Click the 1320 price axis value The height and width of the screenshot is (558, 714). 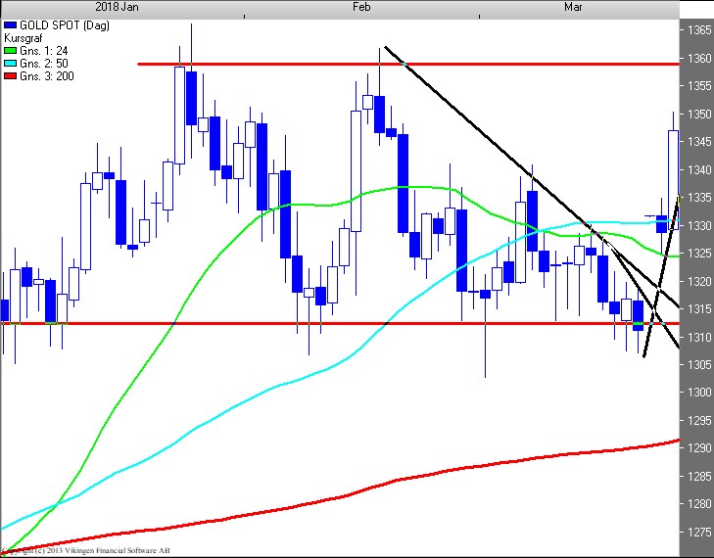[x=699, y=281]
